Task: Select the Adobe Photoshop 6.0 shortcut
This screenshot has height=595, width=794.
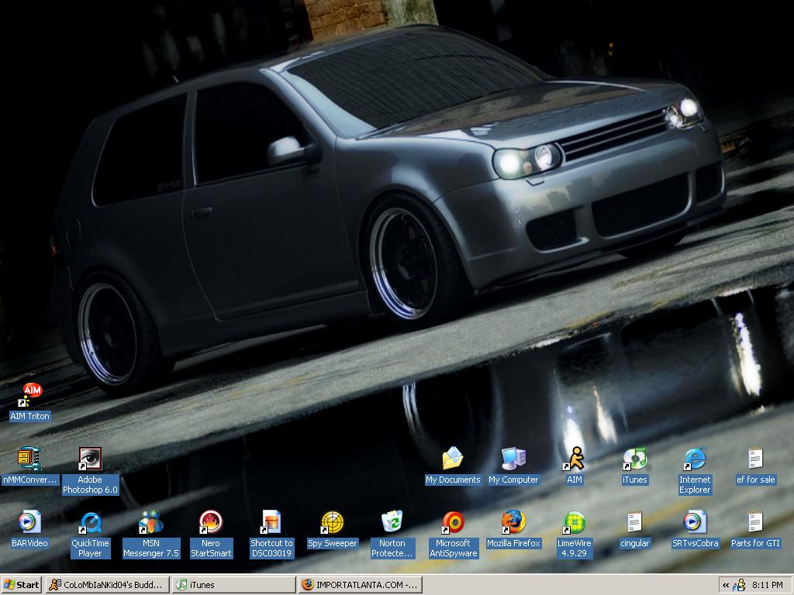Action: [x=90, y=459]
